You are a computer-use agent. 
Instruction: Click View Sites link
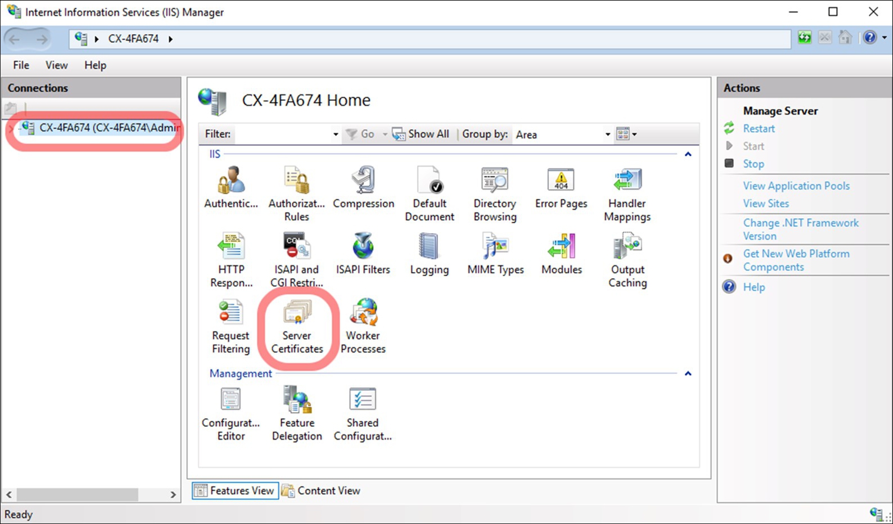pyautogui.click(x=766, y=204)
